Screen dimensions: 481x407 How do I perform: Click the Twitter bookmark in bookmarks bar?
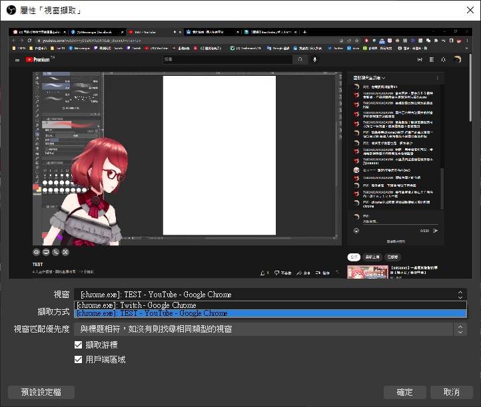(336, 48)
